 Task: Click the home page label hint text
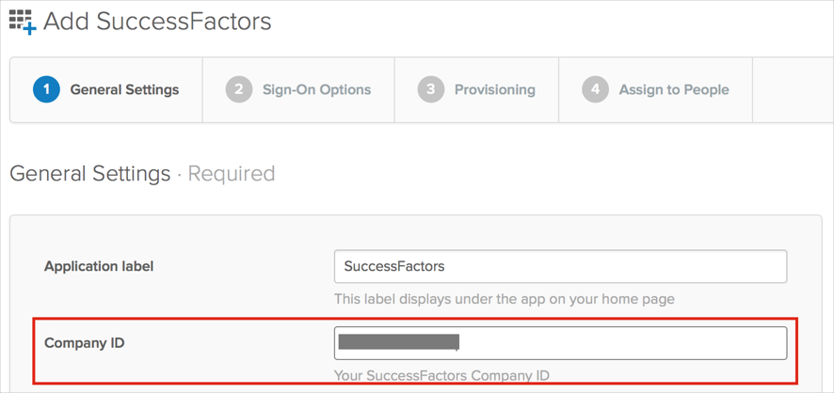(x=504, y=299)
